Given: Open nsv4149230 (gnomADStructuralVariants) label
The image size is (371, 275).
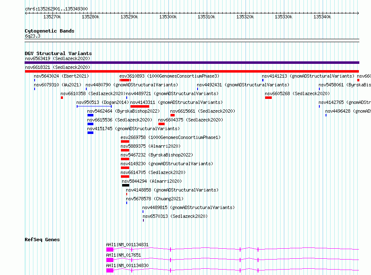Looking at the screenshot, I should click(167, 164).
